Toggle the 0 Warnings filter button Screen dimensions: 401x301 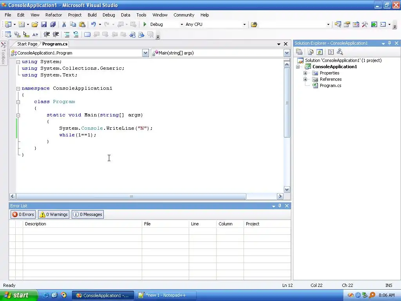pos(54,214)
